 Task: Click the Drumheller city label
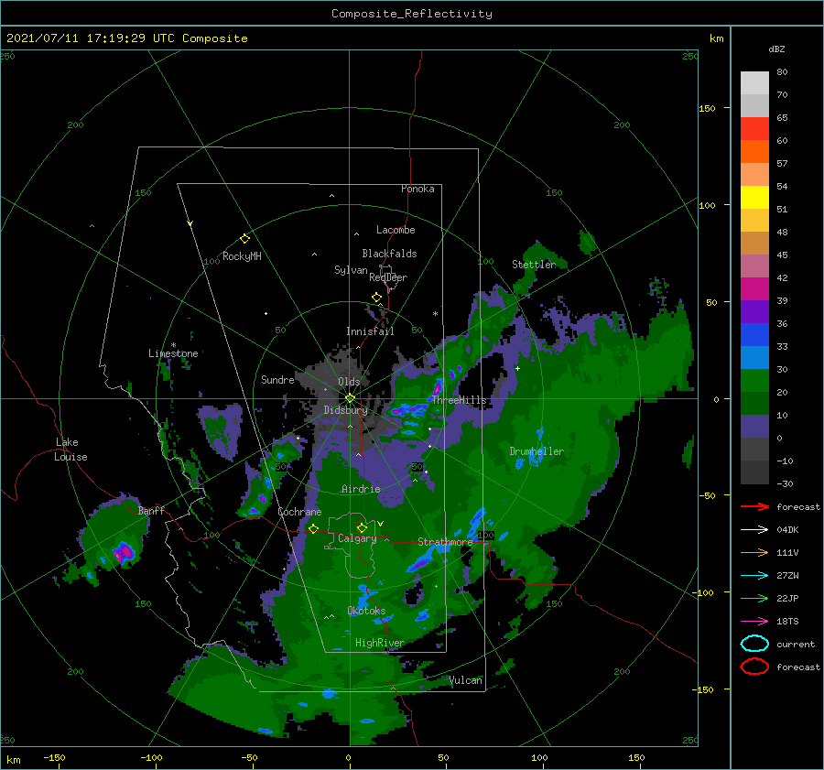tap(537, 451)
